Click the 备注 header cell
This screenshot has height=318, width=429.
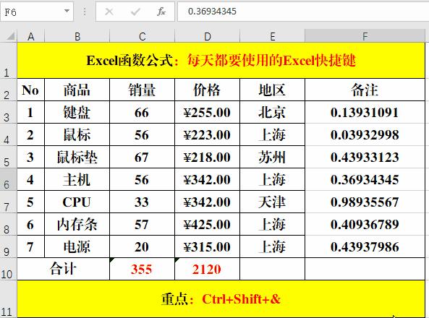[x=365, y=90]
